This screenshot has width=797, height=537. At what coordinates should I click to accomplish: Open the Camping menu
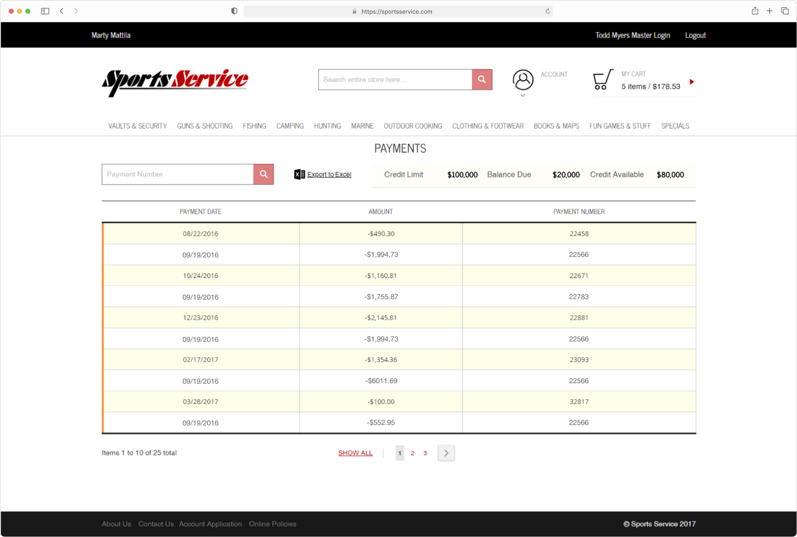click(x=290, y=126)
